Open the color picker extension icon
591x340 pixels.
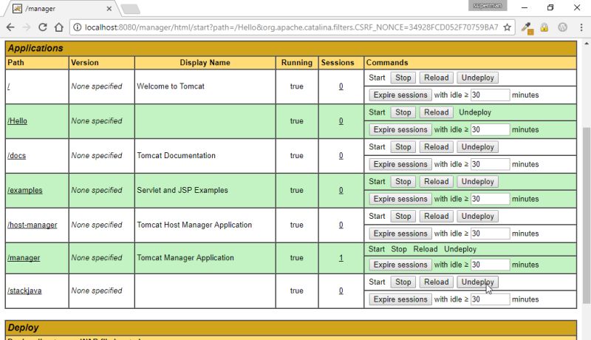click(527, 27)
